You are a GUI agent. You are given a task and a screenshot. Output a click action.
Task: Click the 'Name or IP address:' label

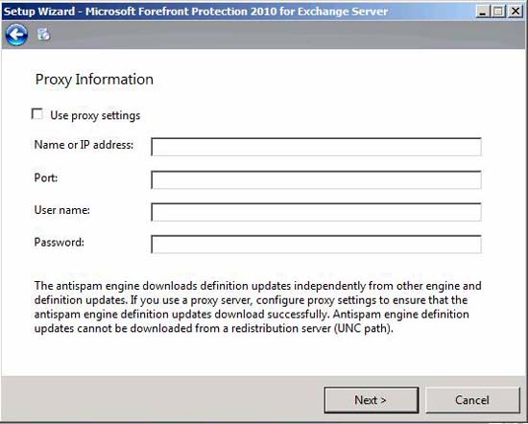84,145
